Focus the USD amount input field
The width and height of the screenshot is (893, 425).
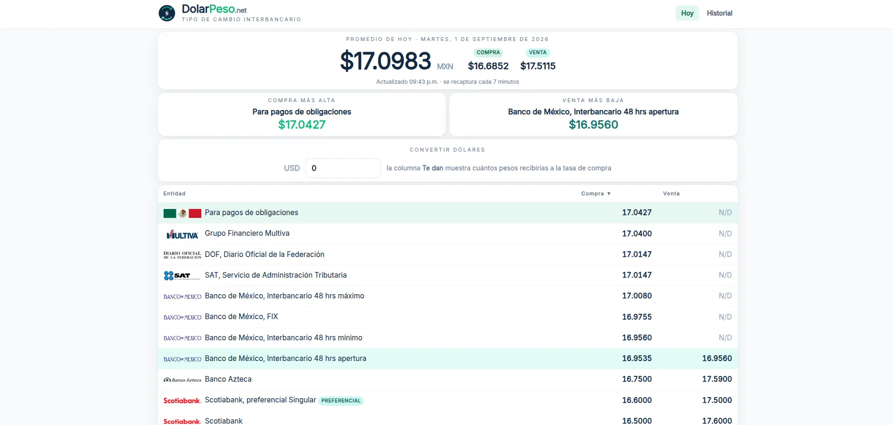pos(343,168)
